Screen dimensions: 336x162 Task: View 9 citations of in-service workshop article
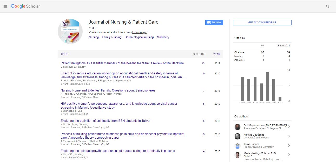coord(204,74)
